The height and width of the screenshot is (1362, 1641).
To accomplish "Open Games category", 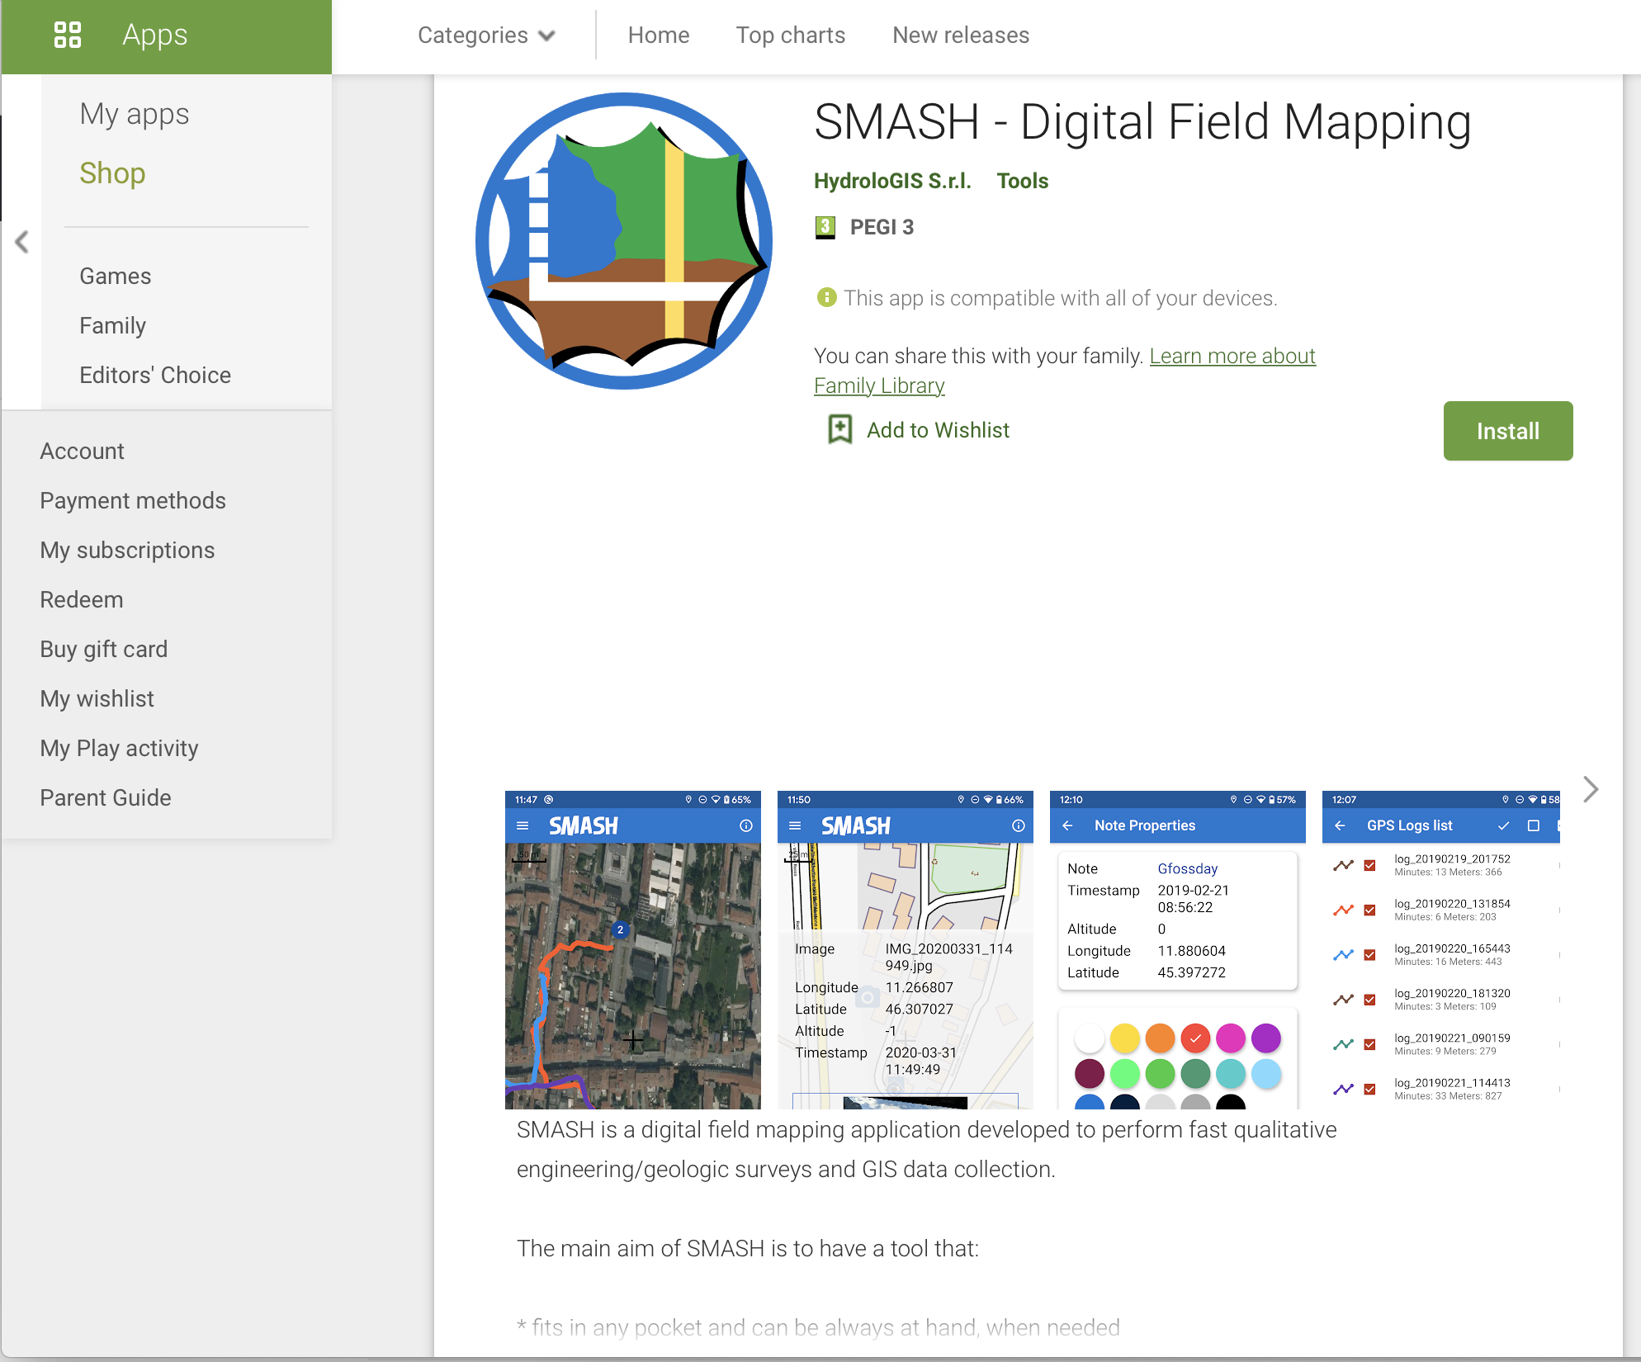I will click(115, 276).
